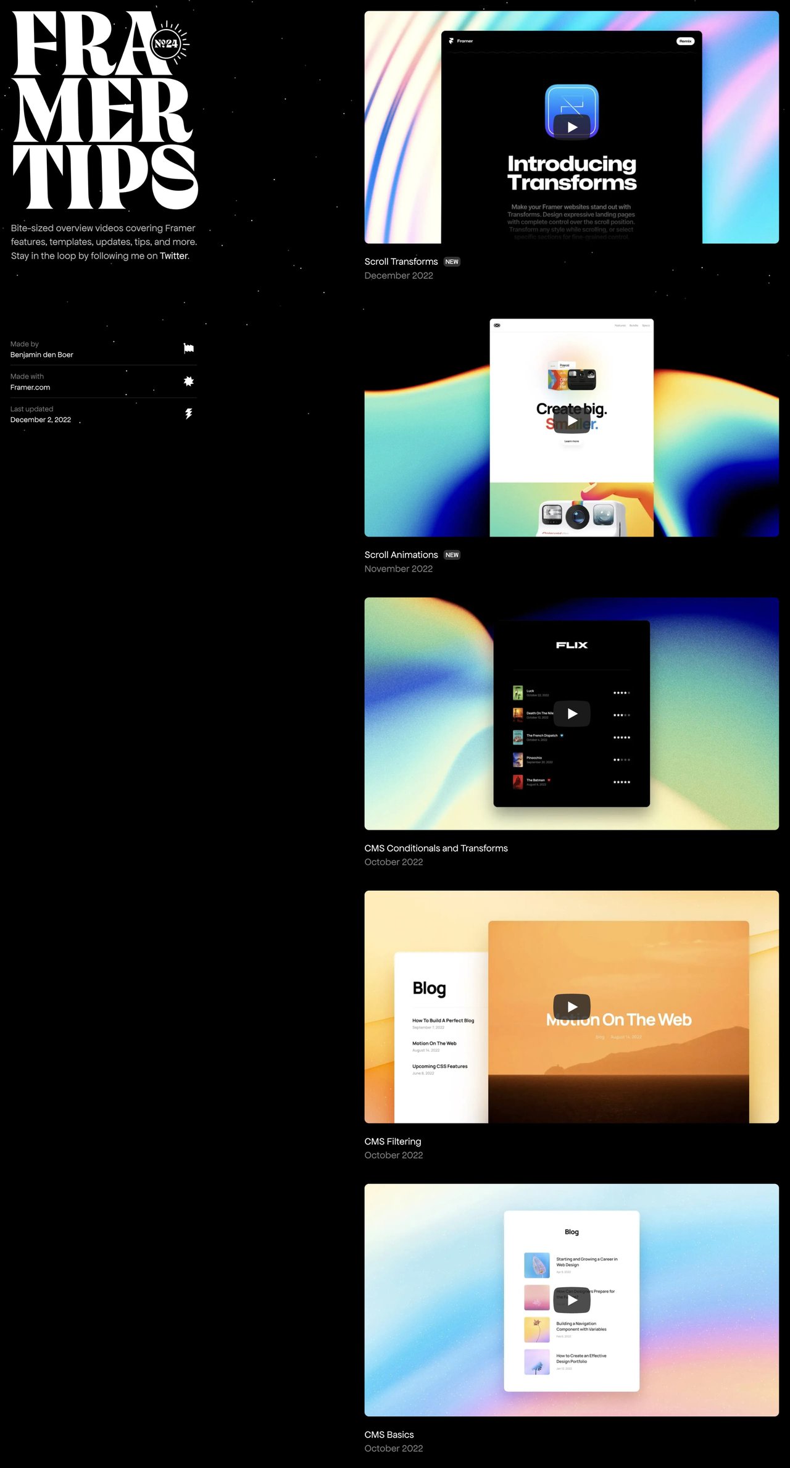Play the CMS Basics video

(572, 1300)
